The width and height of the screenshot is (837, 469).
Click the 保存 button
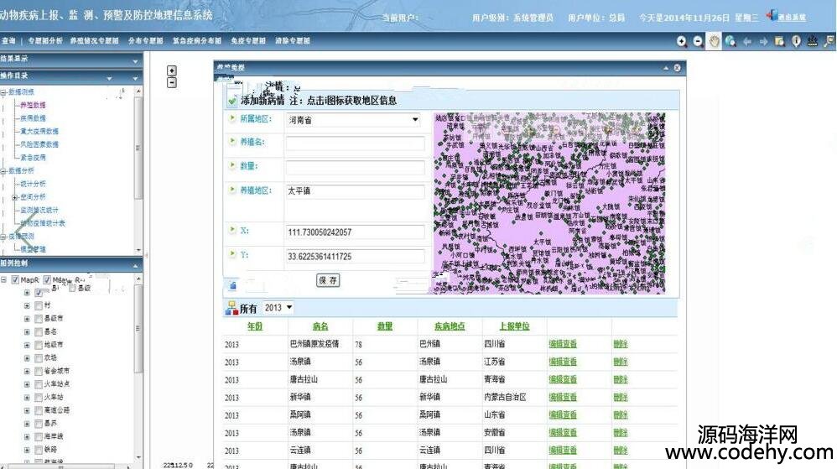point(328,280)
